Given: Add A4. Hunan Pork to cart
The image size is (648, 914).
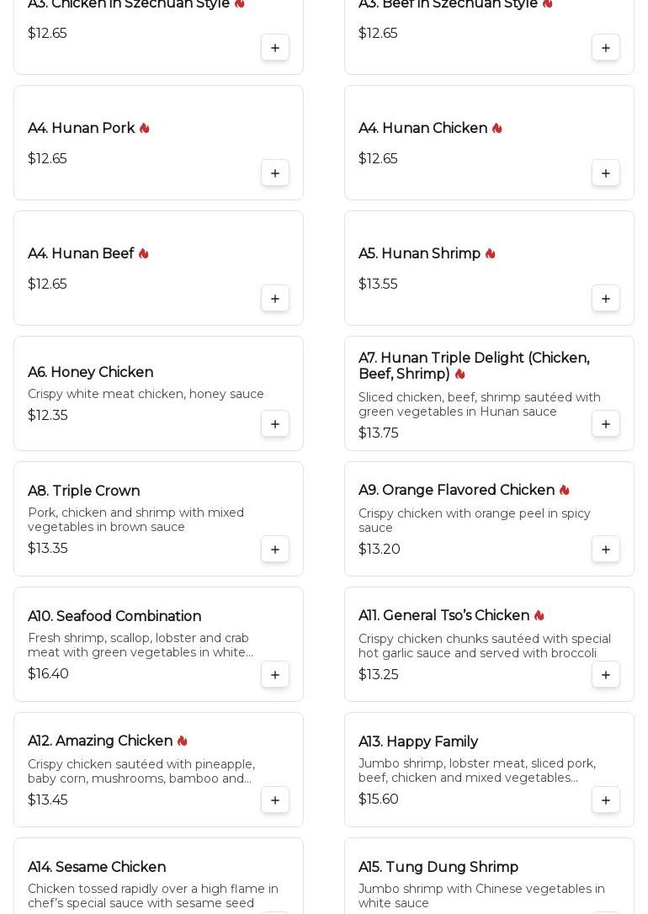Looking at the screenshot, I should [x=275, y=173].
